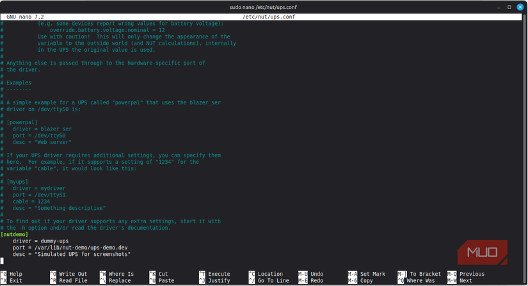The height and width of the screenshot is (286, 528).
Task: Click the ^\ Replace shortcut
Action: click(115, 281)
